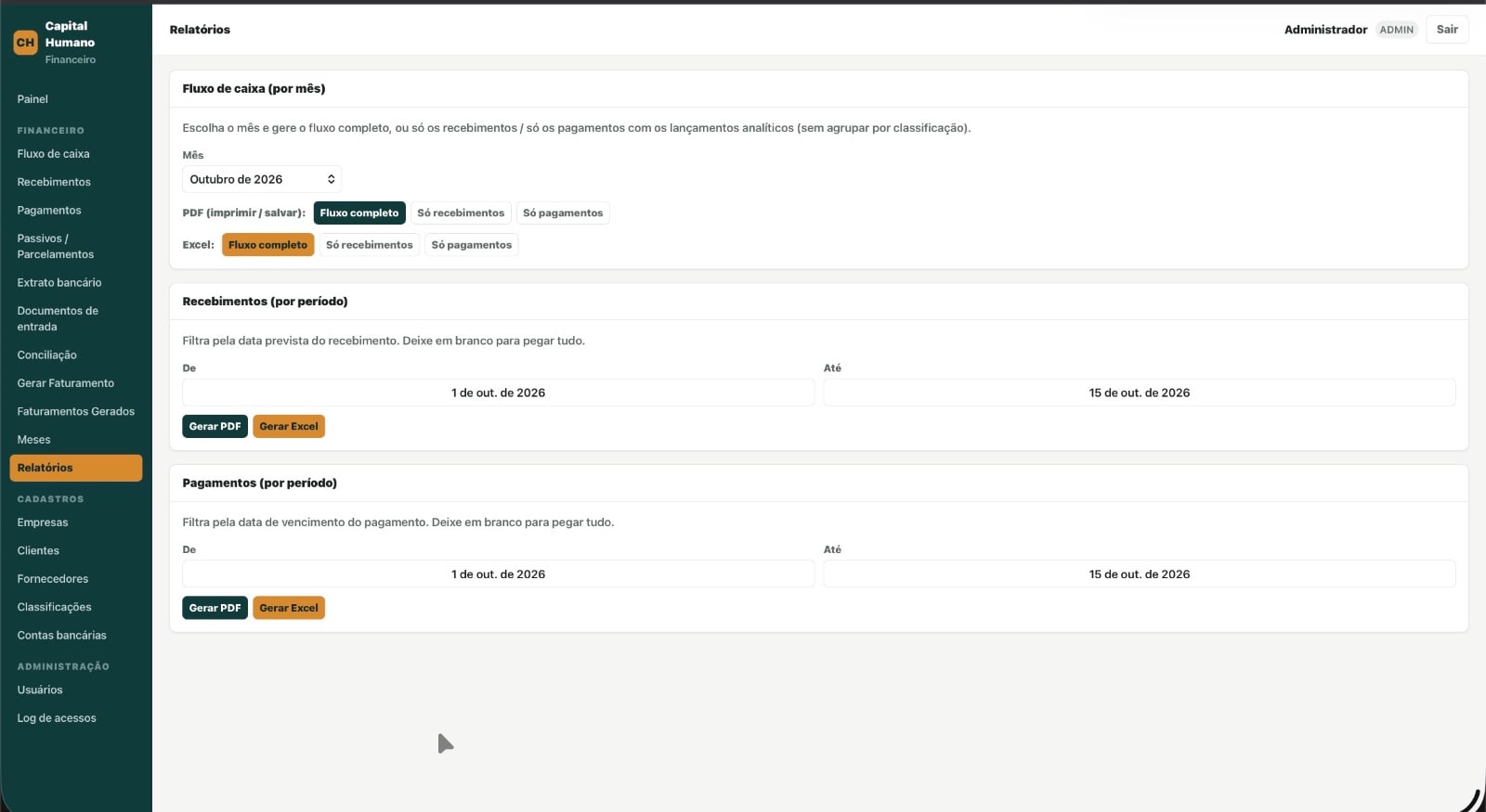
Task: Export Excel Fluxo completo
Action: click(x=267, y=245)
